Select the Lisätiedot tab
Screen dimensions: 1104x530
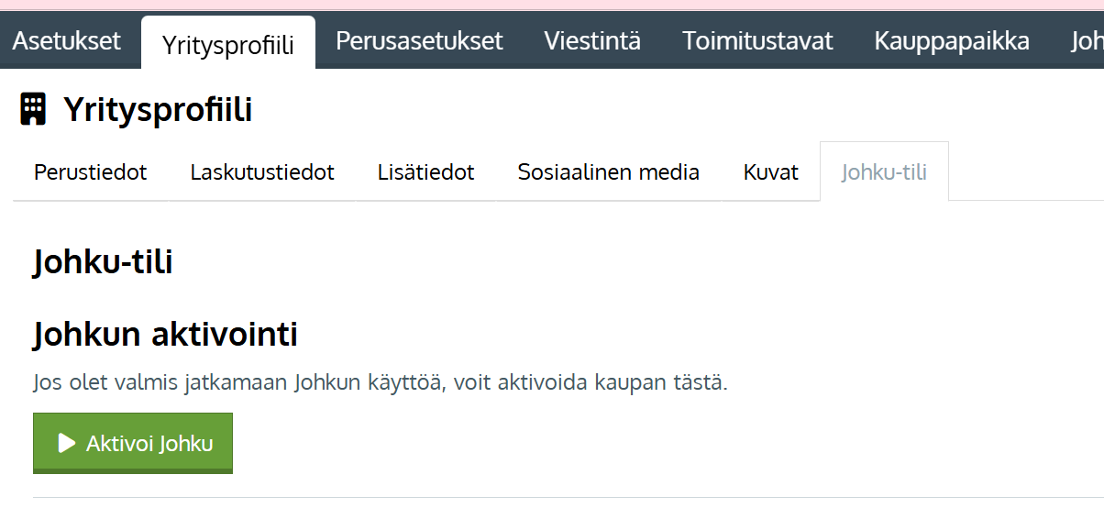coord(425,172)
